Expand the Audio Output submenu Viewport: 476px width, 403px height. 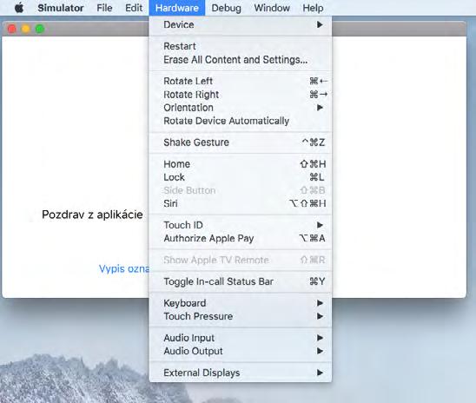[x=241, y=351]
